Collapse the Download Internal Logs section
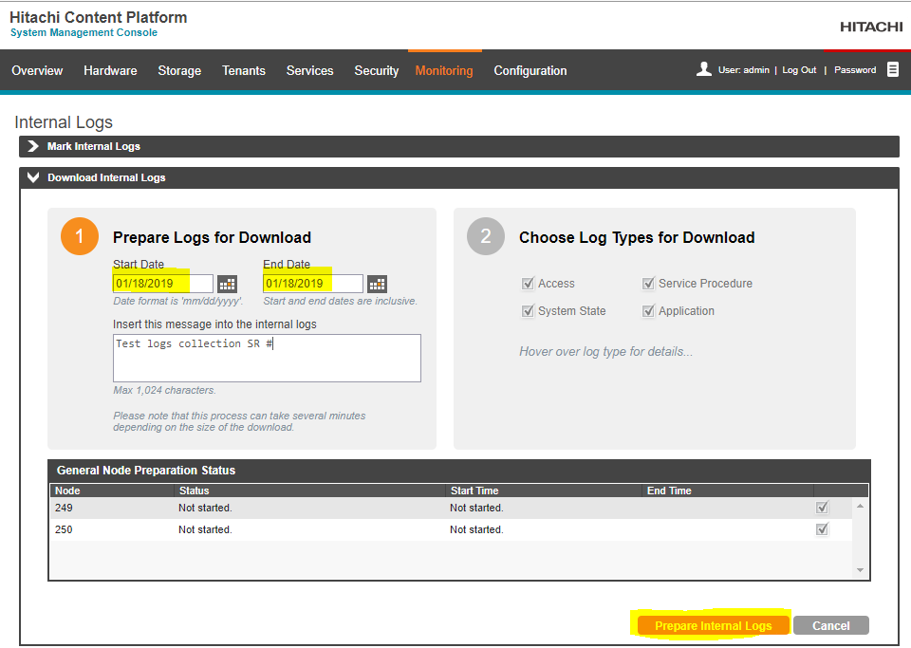This screenshot has width=911, height=648. pyautogui.click(x=33, y=177)
